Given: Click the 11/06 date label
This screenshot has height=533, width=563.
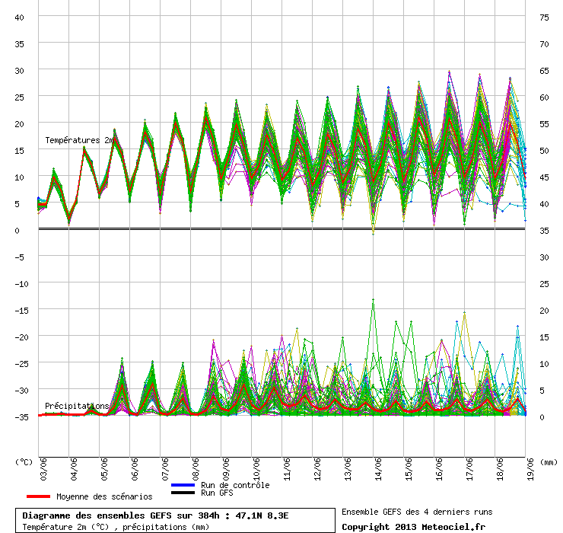Looking at the screenshot, I should click(287, 469).
